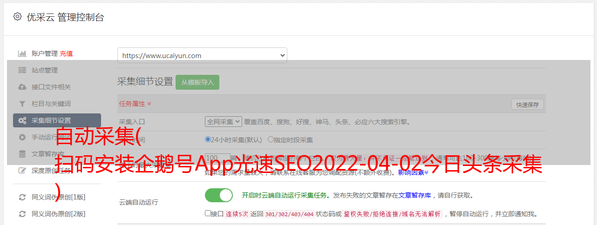Click the 采集入口 row label

pyautogui.click(x=132, y=122)
